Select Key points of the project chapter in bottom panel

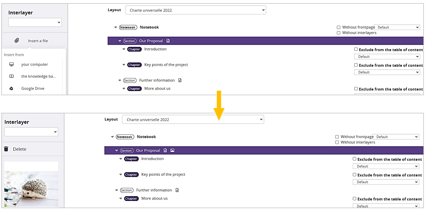pos(163,174)
